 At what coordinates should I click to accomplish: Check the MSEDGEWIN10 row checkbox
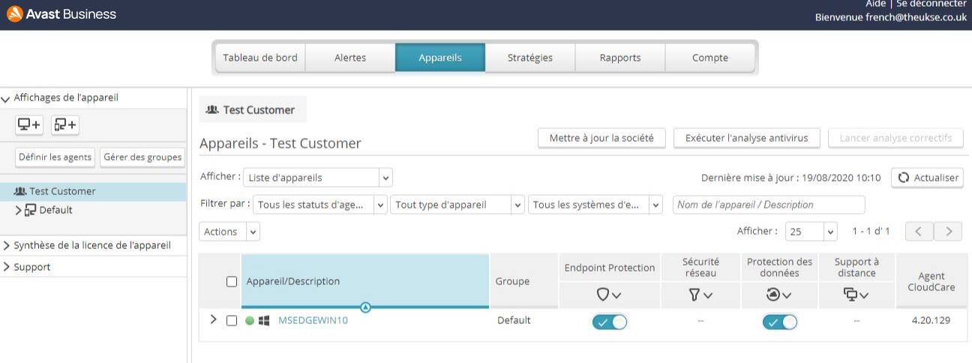pyautogui.click(x=232, y=321)
